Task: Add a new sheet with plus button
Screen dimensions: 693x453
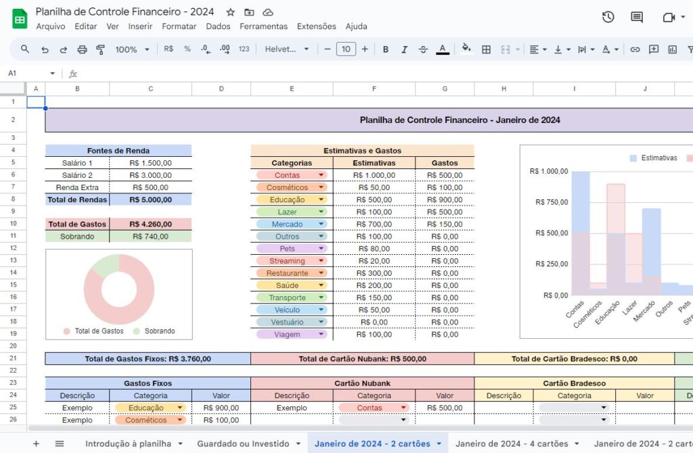Action: tap(36, 444)
